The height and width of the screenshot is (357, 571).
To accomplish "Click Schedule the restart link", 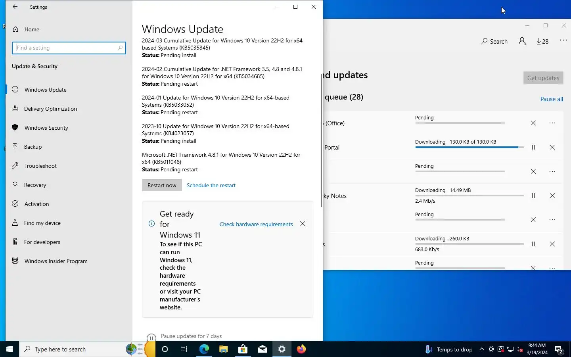I will click(211, 185).
